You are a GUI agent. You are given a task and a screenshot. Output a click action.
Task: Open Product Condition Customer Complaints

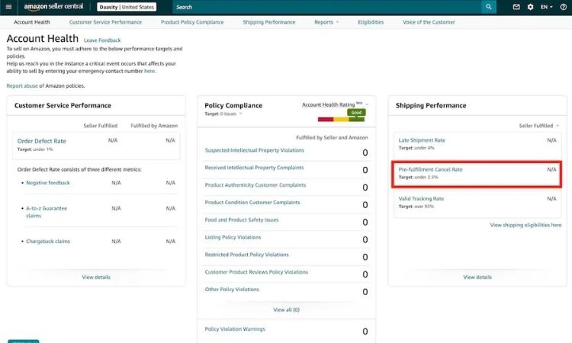point(252,202)
